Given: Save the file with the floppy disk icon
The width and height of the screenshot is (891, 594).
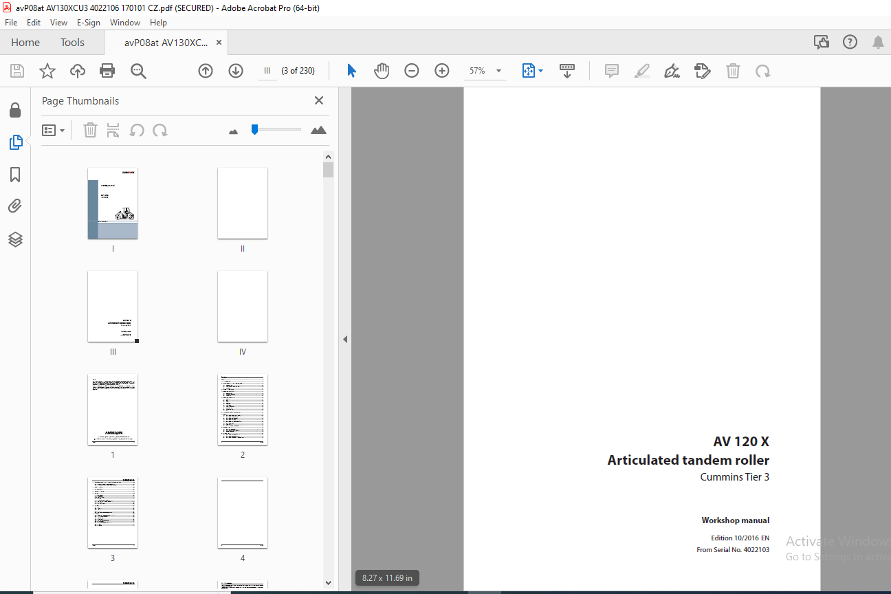Looking at the screenshot, I should tap(17, 71).
